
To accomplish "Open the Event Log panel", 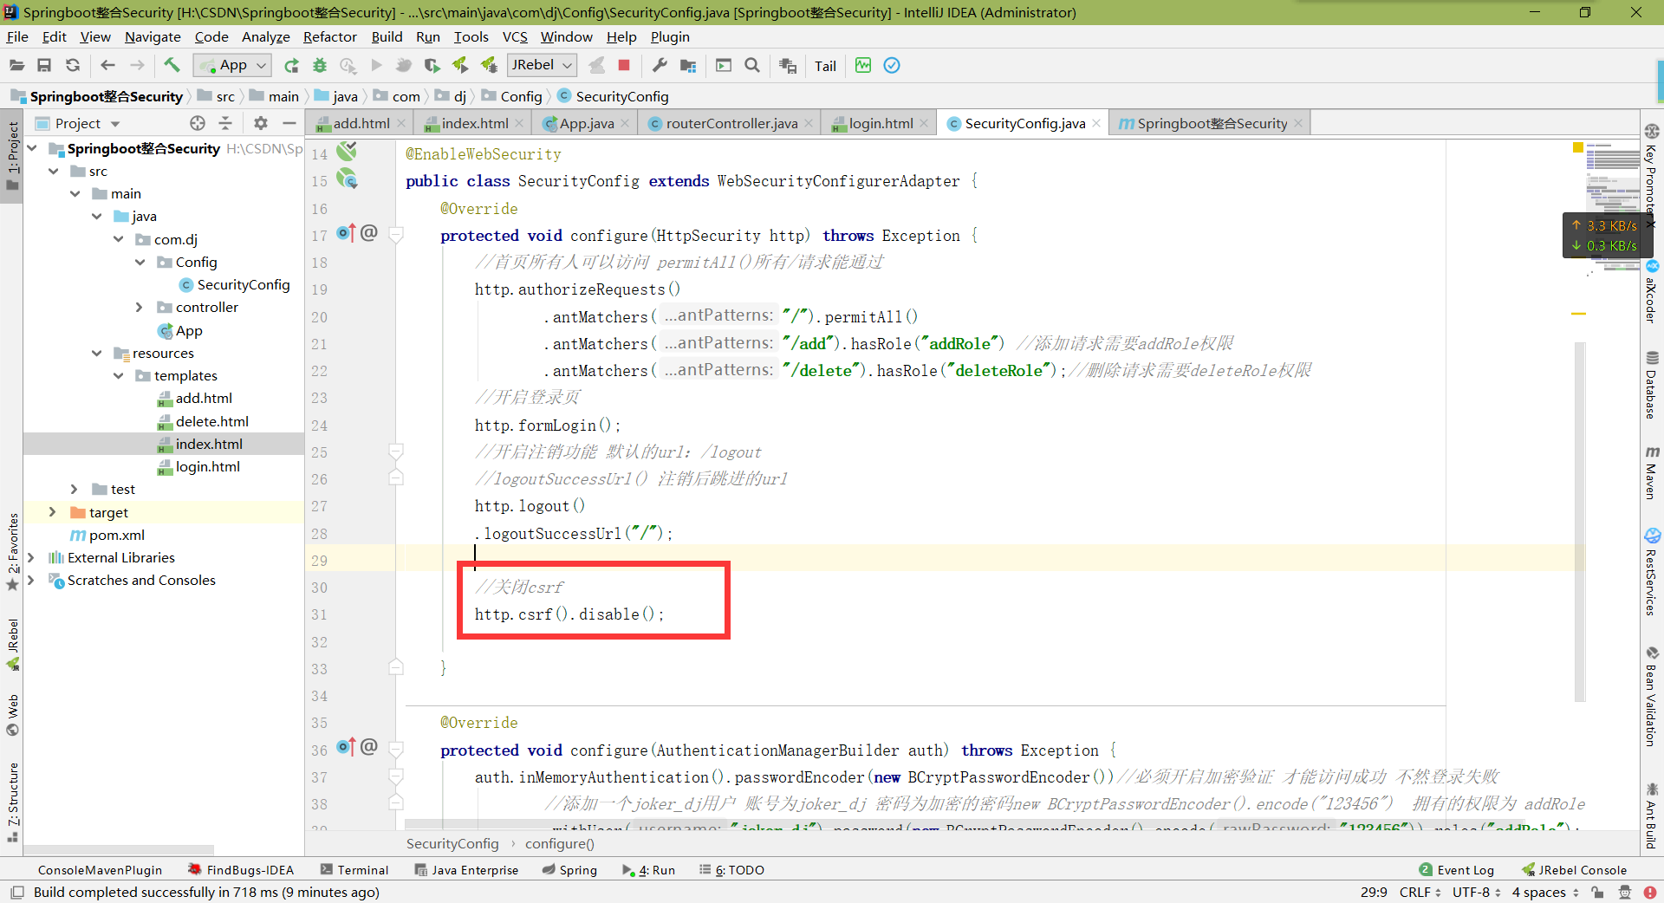I will [1457, 869].
